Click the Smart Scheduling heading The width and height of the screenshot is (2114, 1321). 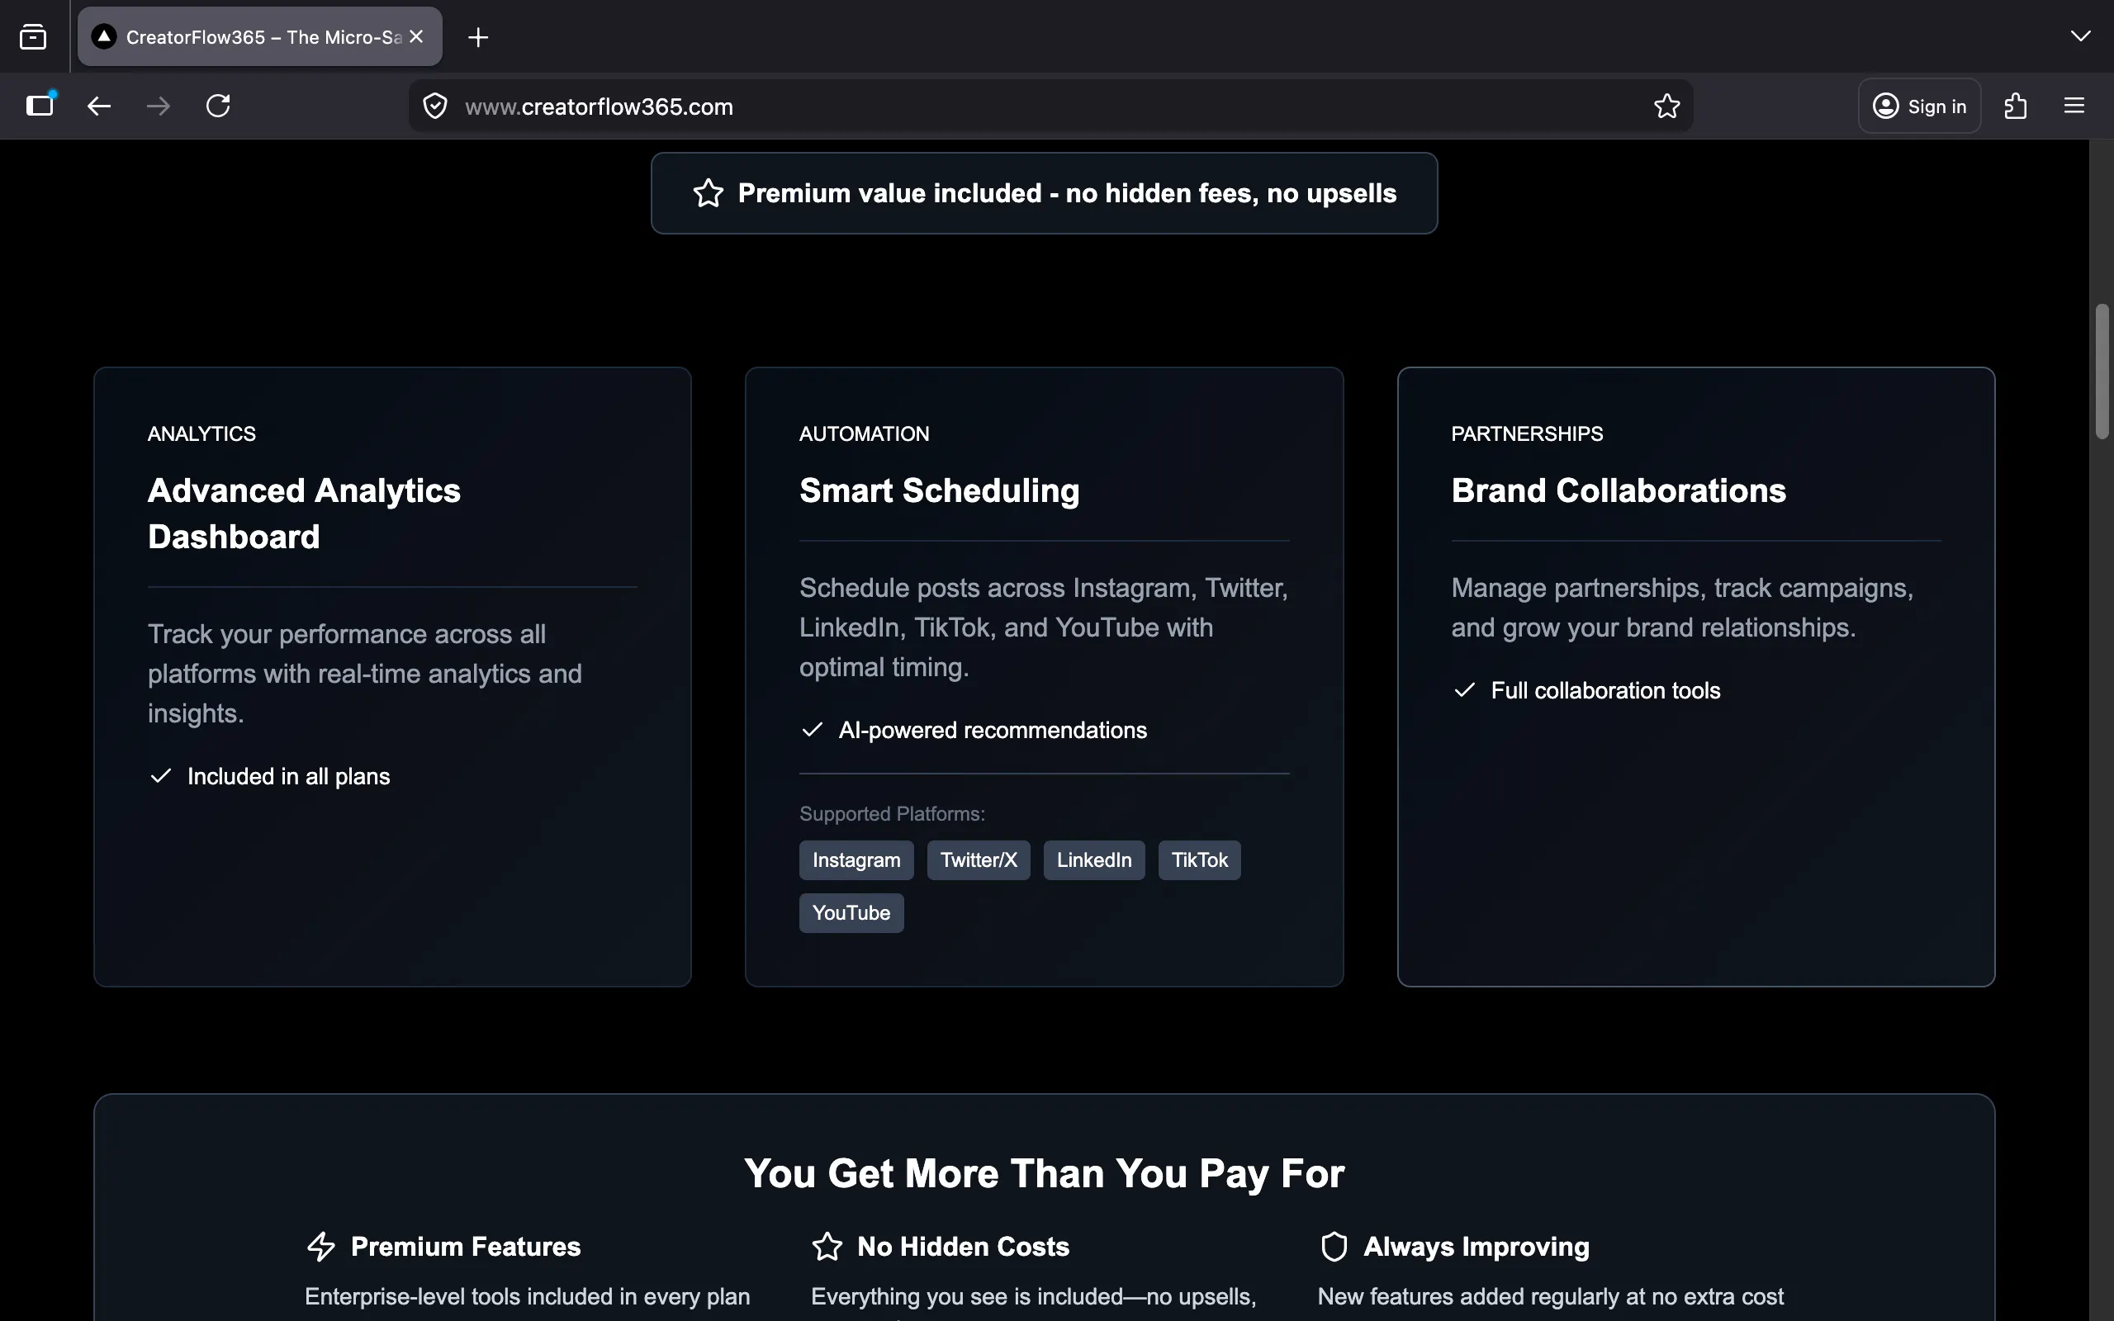point(939,491)
